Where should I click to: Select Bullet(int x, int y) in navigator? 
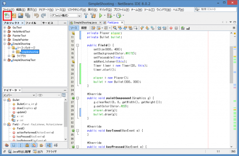27,104
